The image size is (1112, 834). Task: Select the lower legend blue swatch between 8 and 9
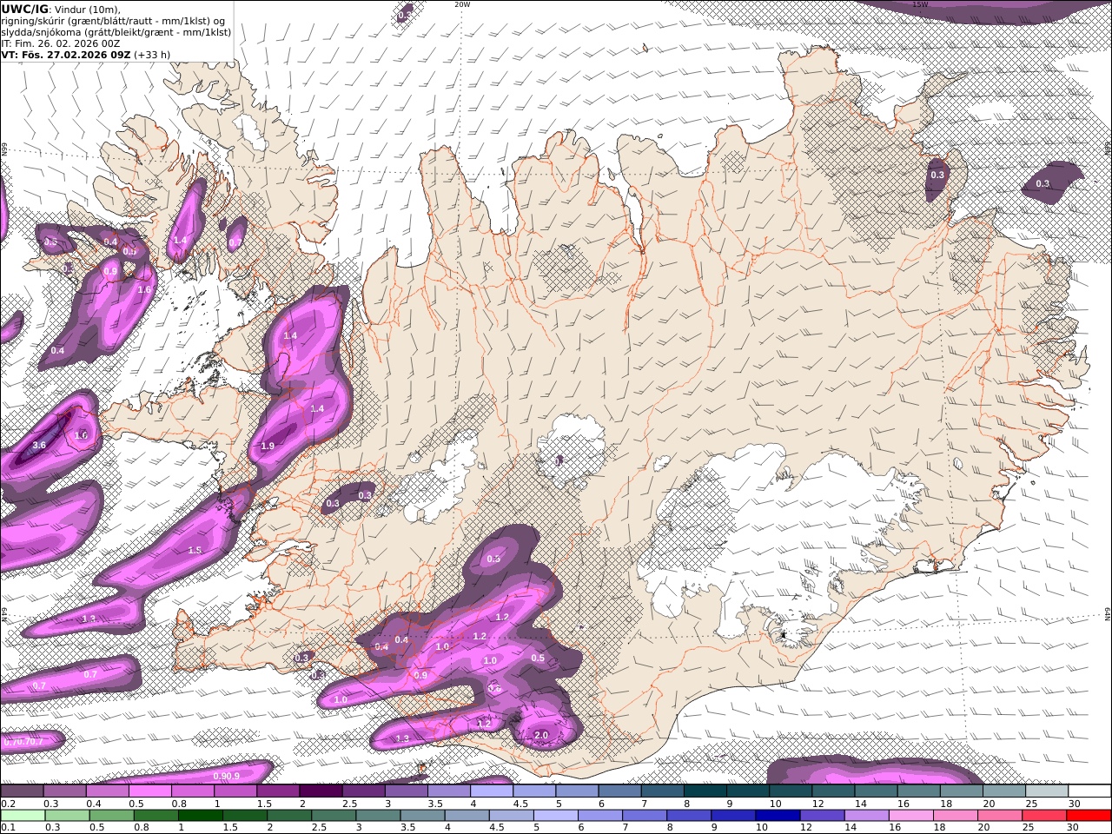[x=689, y=815]
